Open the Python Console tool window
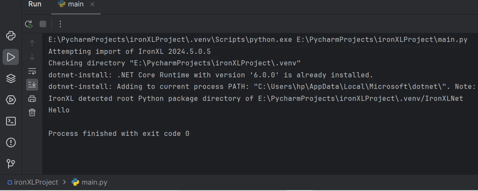 tap(11, 35)
